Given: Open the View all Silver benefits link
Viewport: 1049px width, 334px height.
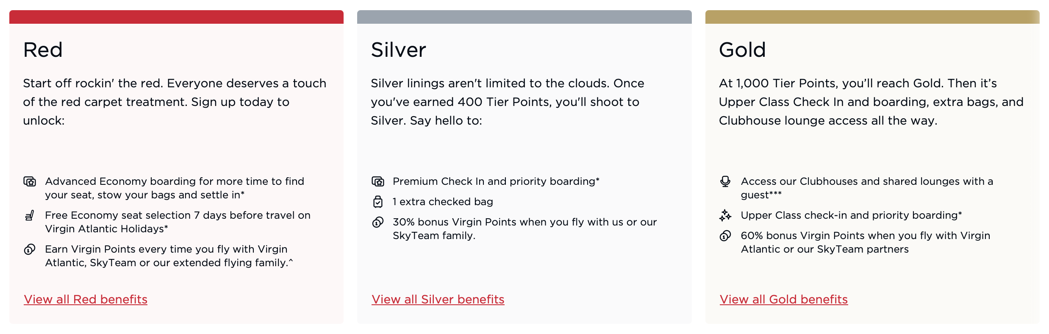Looking at the screenshot, I should tap(438, 299).
